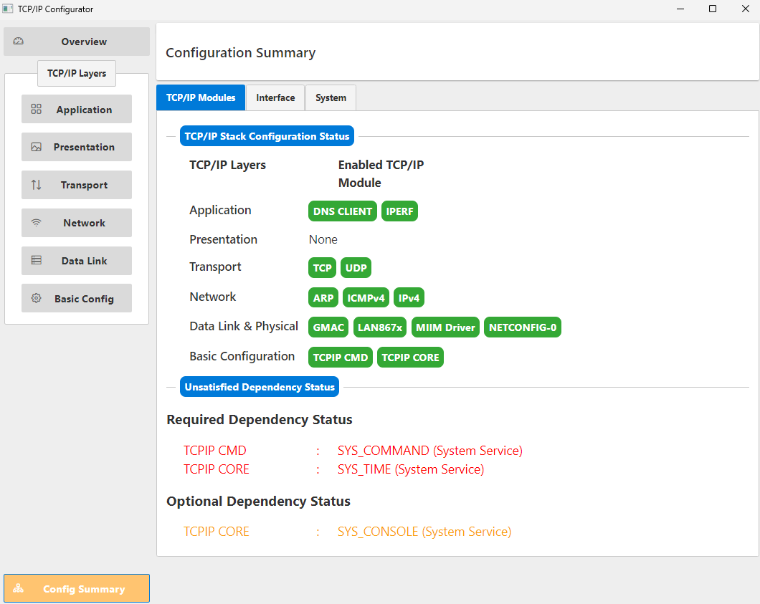The width and height of the screenshot is (760, 604).
Task: Click the Config Summary hierarchy icon
Action: tap(19, 589)
